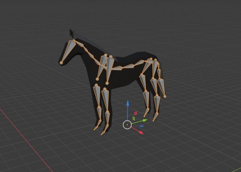Click the small green plane handle on the gizmo
This screenshot has height=172, width=241.
(134, 118)
